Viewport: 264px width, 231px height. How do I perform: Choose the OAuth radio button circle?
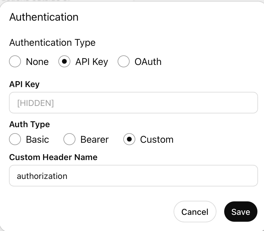[x=124, y=62]
